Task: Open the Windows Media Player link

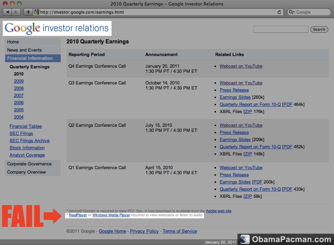Action: [111, 215]
